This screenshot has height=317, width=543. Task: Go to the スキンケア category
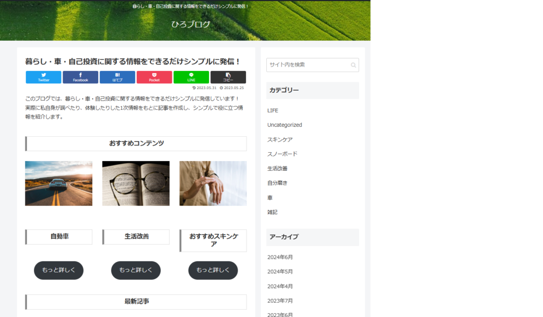point(280,139)
